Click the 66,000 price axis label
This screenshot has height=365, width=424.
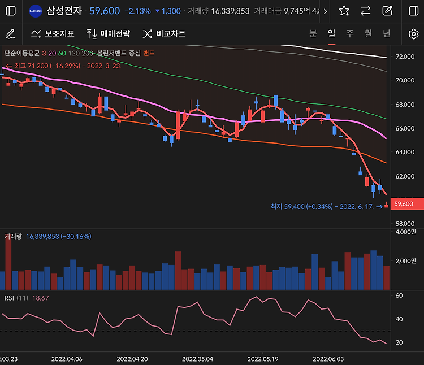pyautogui.click(x=405, y=128)
